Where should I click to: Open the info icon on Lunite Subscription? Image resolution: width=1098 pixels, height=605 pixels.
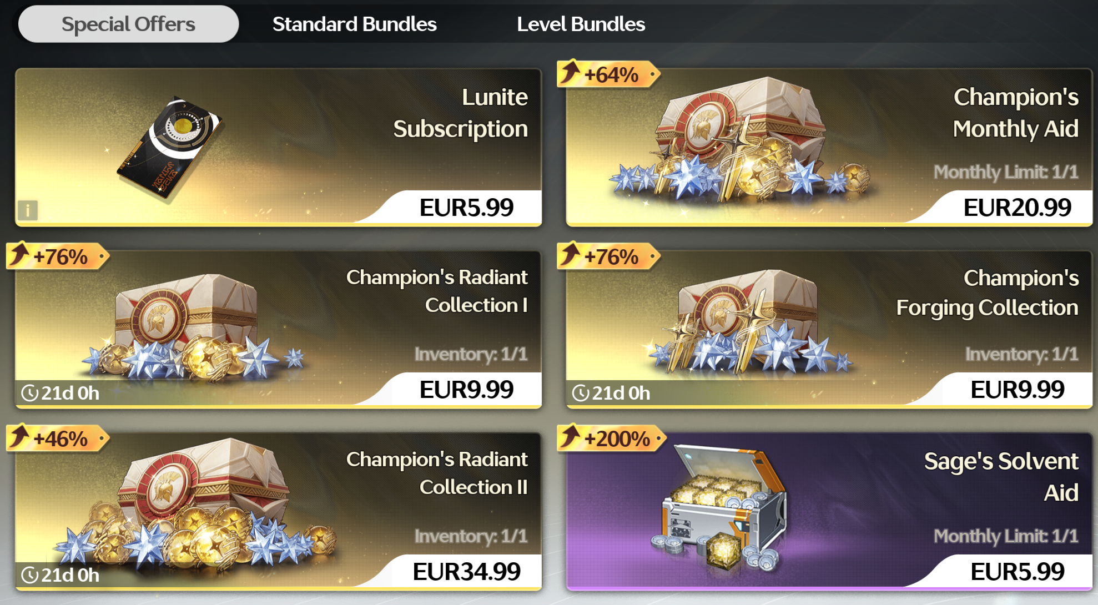point(28,210)
